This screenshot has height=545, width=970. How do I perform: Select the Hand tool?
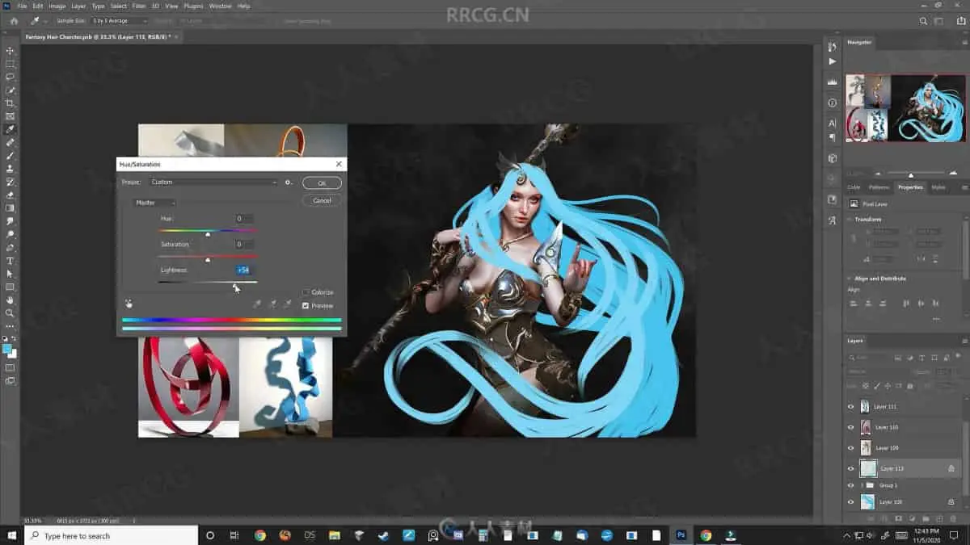10,300
